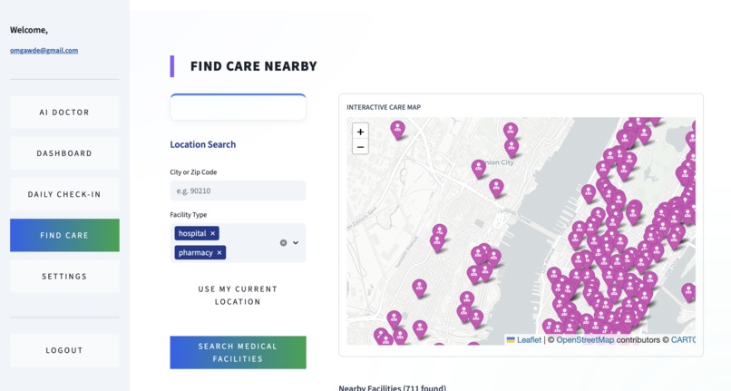
Task: Expand the Facility Type dropdown
Action: tap(296, 242)
